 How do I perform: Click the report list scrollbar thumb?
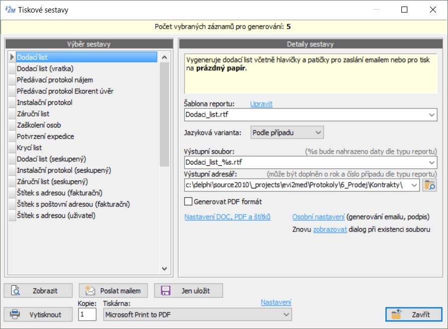click(x=164, y=115)
